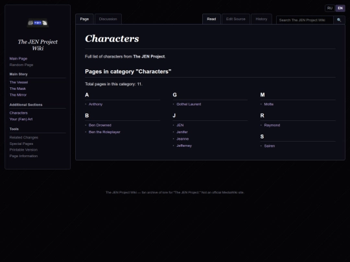Open the Jeanne character page
This screenshot has height=262, width=350.
click(183, 139)
